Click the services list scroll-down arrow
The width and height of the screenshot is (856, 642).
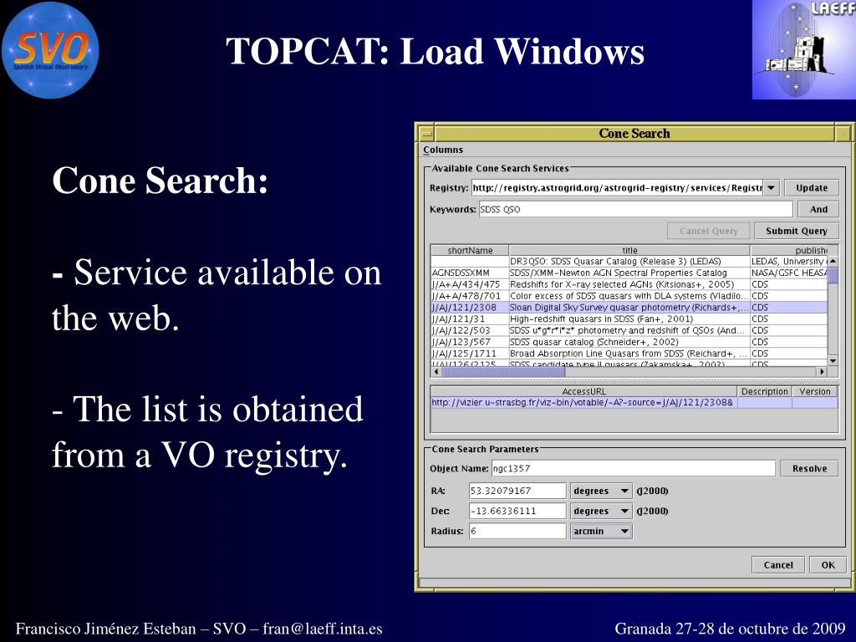pos(833,361)
